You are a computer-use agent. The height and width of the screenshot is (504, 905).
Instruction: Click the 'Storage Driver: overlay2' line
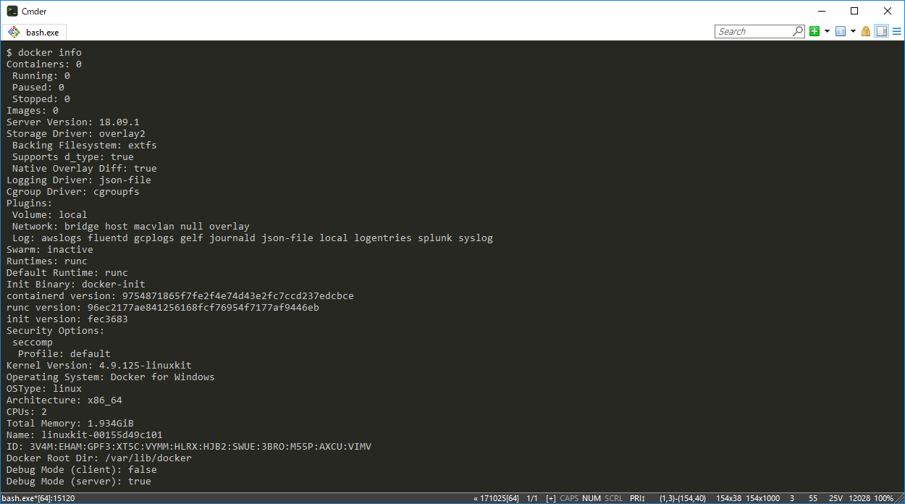click(76, 133)
